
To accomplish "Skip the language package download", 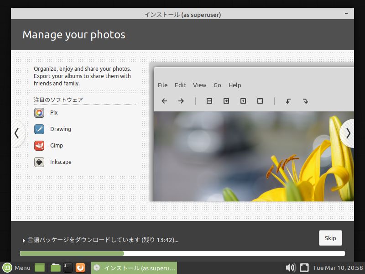I will (x=330, y=238).
